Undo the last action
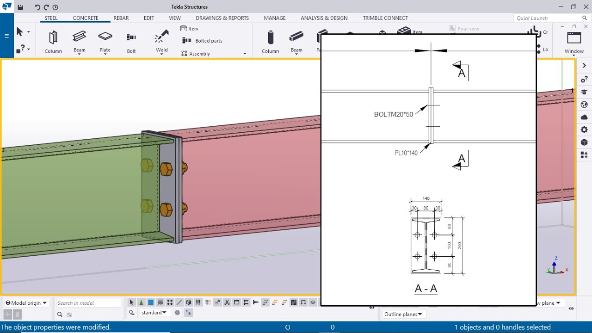Image resolution: width=592 pixels, height=333 pixels. click(38, 7)
